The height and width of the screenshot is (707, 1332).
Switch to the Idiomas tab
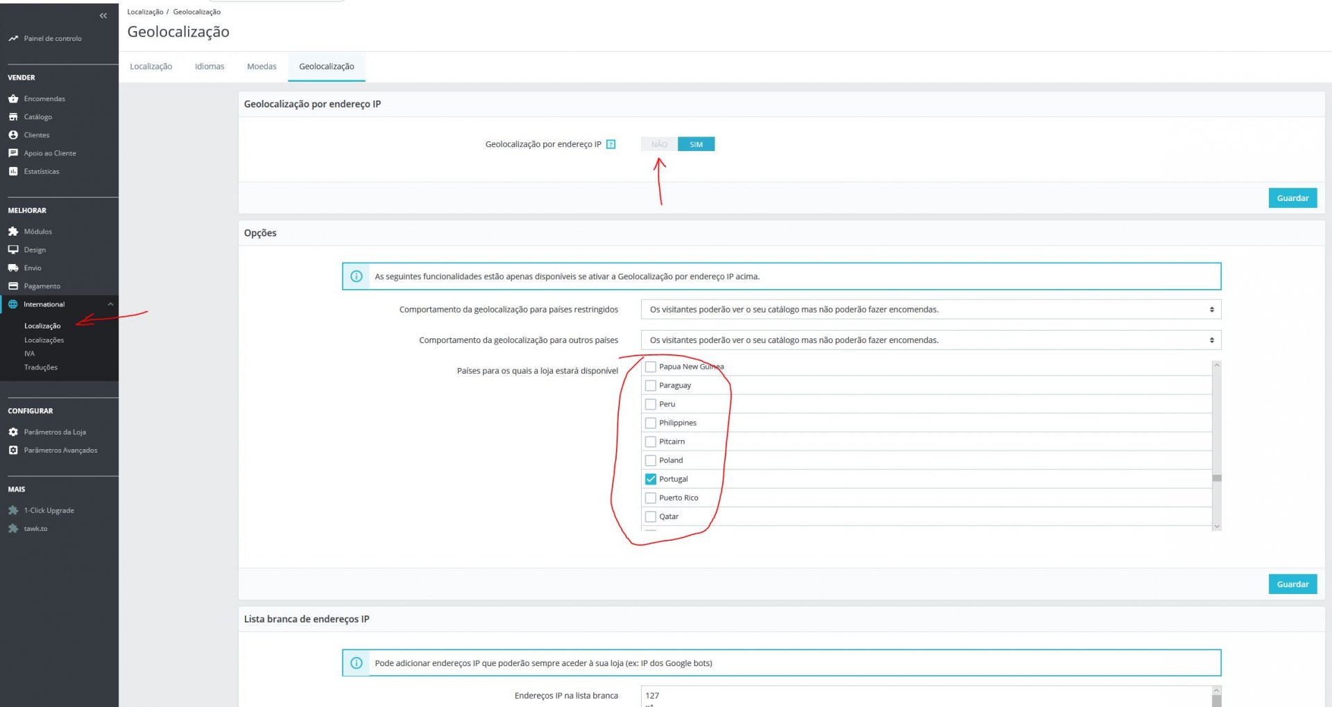point(210,67)
